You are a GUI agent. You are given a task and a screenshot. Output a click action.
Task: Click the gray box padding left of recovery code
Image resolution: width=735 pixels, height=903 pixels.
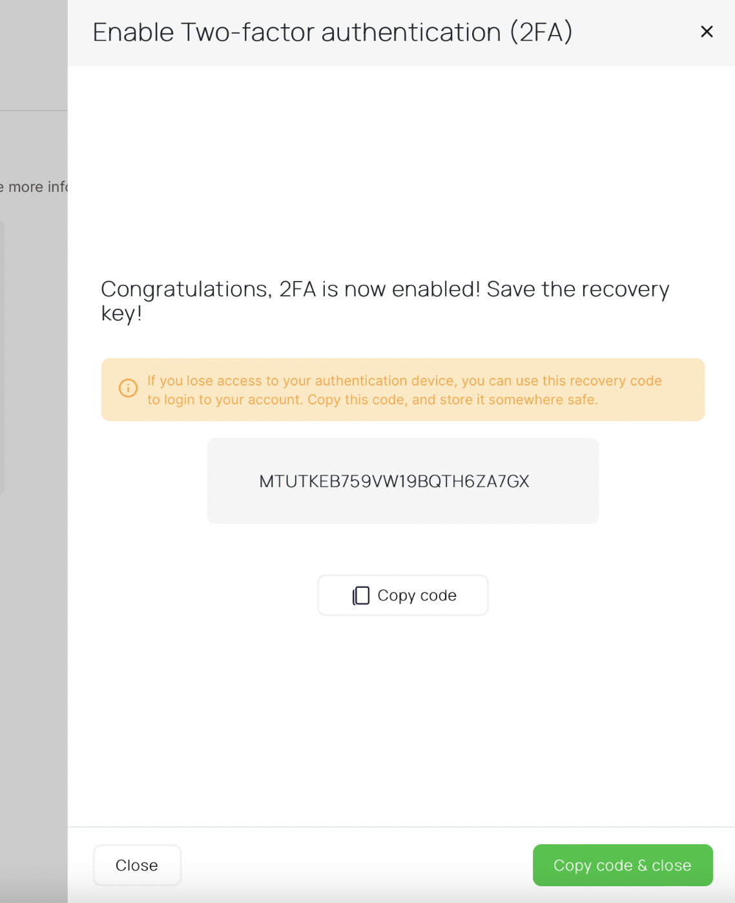point(233,481)
